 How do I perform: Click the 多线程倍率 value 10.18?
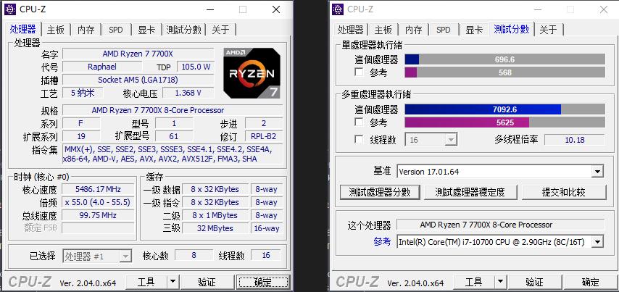click(574, 140)
